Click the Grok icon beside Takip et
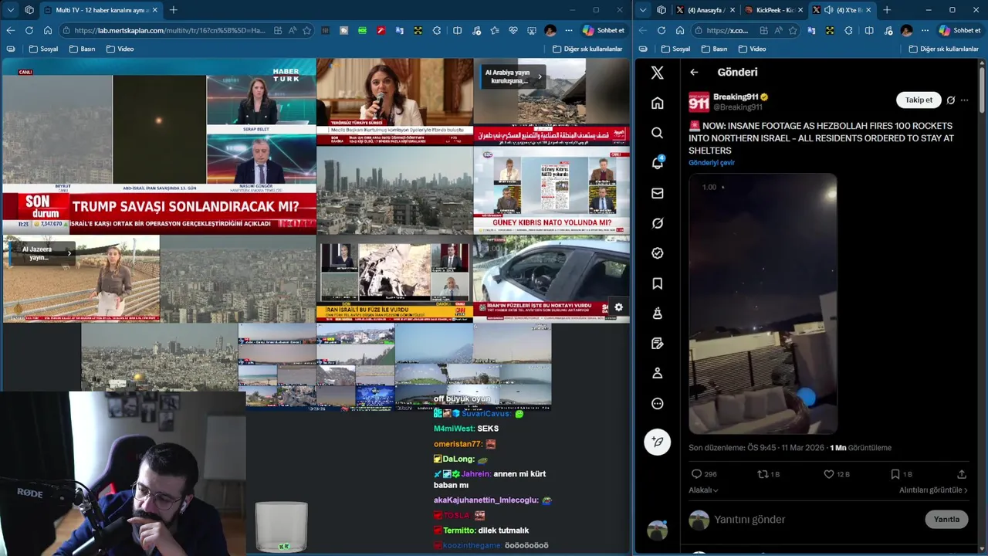The height and width of the screenshot is (556, 988). 950,100
